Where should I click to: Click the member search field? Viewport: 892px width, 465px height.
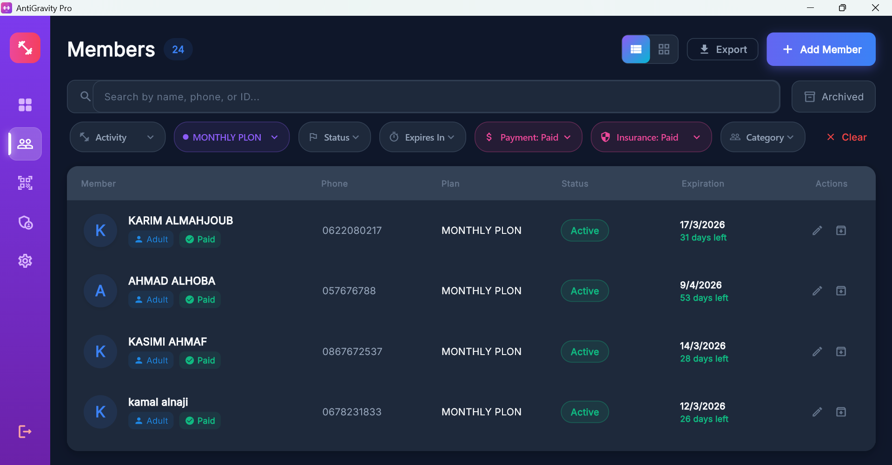[x=436, y=97]
